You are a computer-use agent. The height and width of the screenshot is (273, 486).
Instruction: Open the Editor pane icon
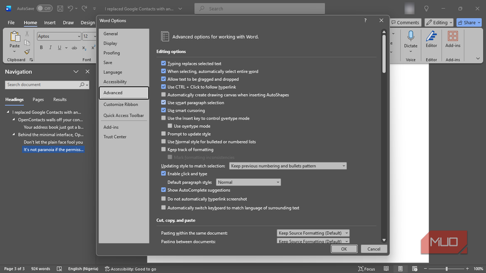tap(431, 36)
